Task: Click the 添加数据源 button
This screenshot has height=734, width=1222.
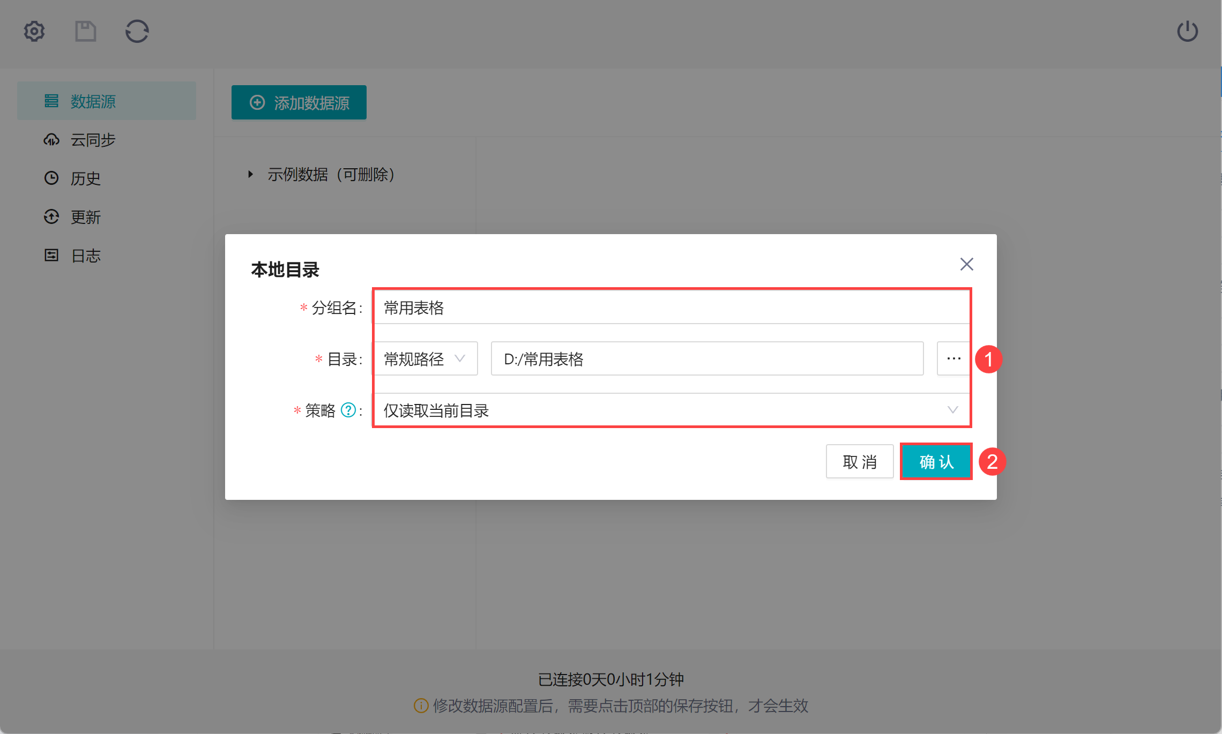Action: tap(299, 102)
